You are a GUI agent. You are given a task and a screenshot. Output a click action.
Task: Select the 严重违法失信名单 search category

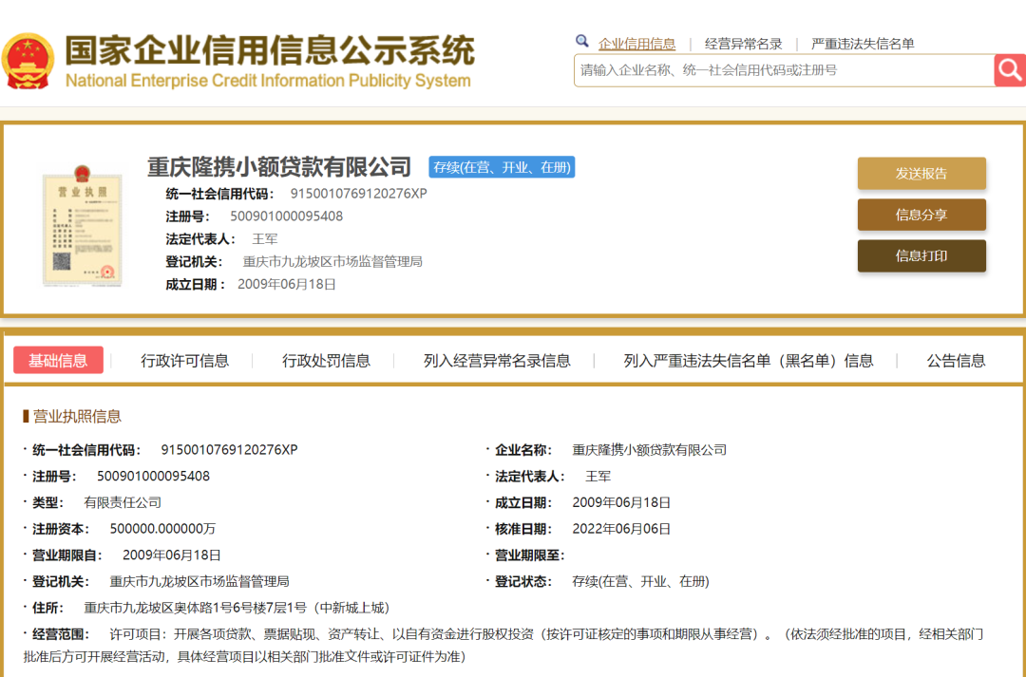coord(863,44)
